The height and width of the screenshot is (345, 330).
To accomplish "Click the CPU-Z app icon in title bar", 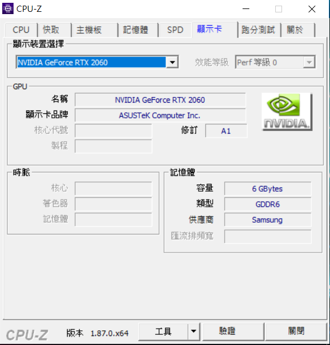I will (8, 8).
